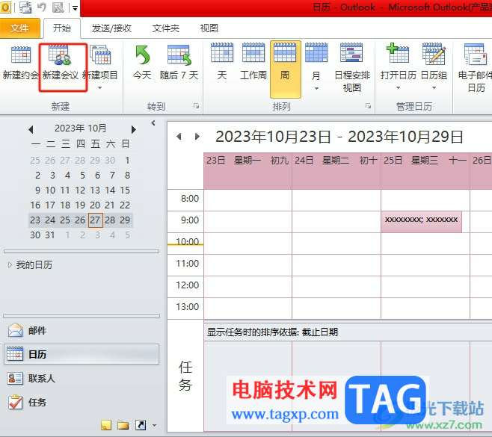
Task: Go forward one week in calendar view
Action: pos(197,137)
